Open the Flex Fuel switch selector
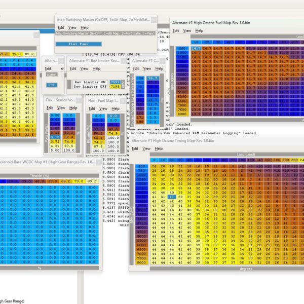 click(79, 44)
